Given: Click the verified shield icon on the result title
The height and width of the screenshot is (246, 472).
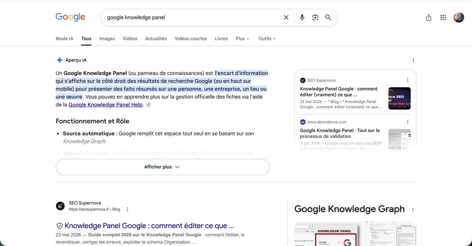Looking at the screenshot, I should click(x=59, y=226).
